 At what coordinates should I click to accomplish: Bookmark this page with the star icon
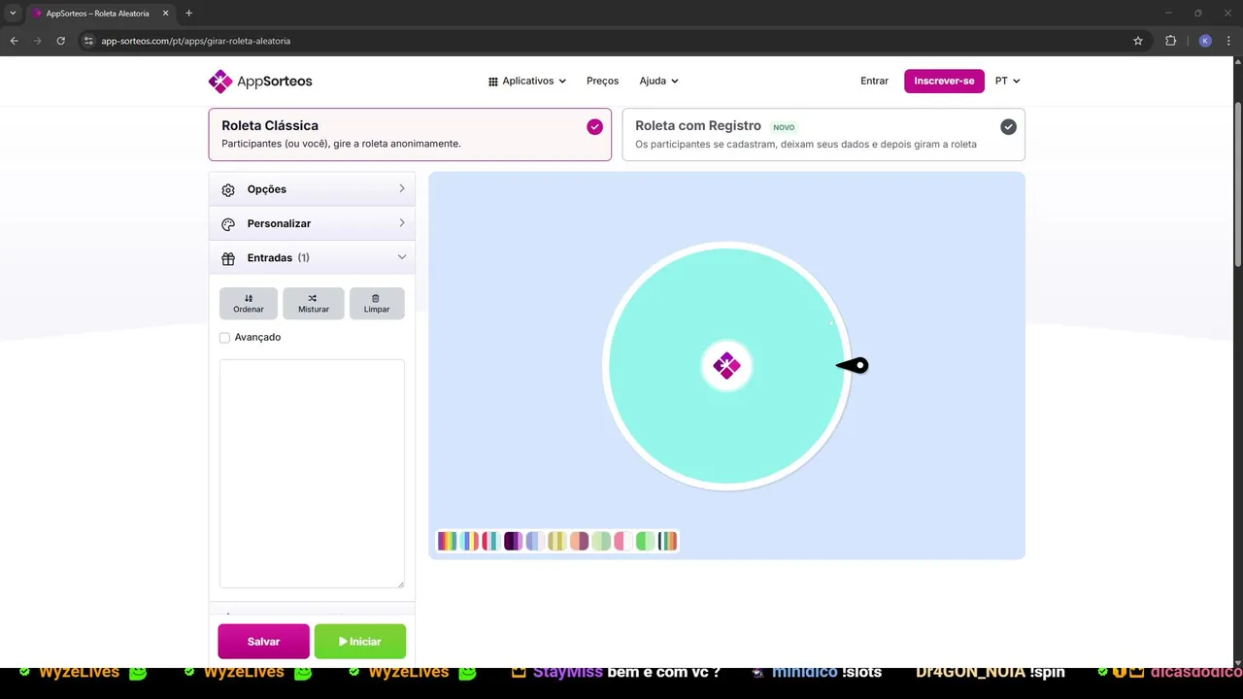(x=1138, y=41)
